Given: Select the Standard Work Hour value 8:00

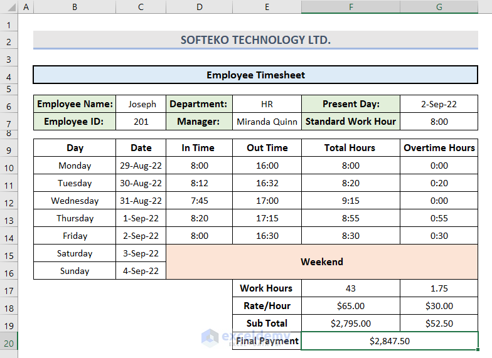Looking at the screenshot, I should point(439,122).
